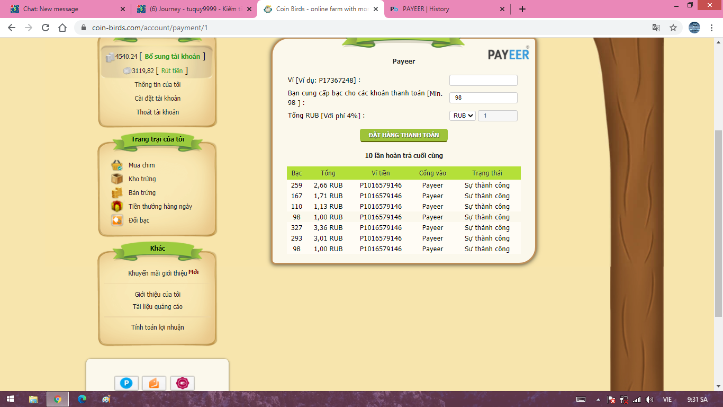Open the Bán trứng link
The width and height of the screenshot is (723, 407).
(x=142, y=193)
